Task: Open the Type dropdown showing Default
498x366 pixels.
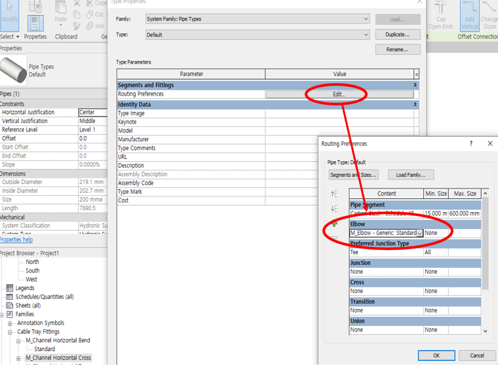Action: (366, 34)
